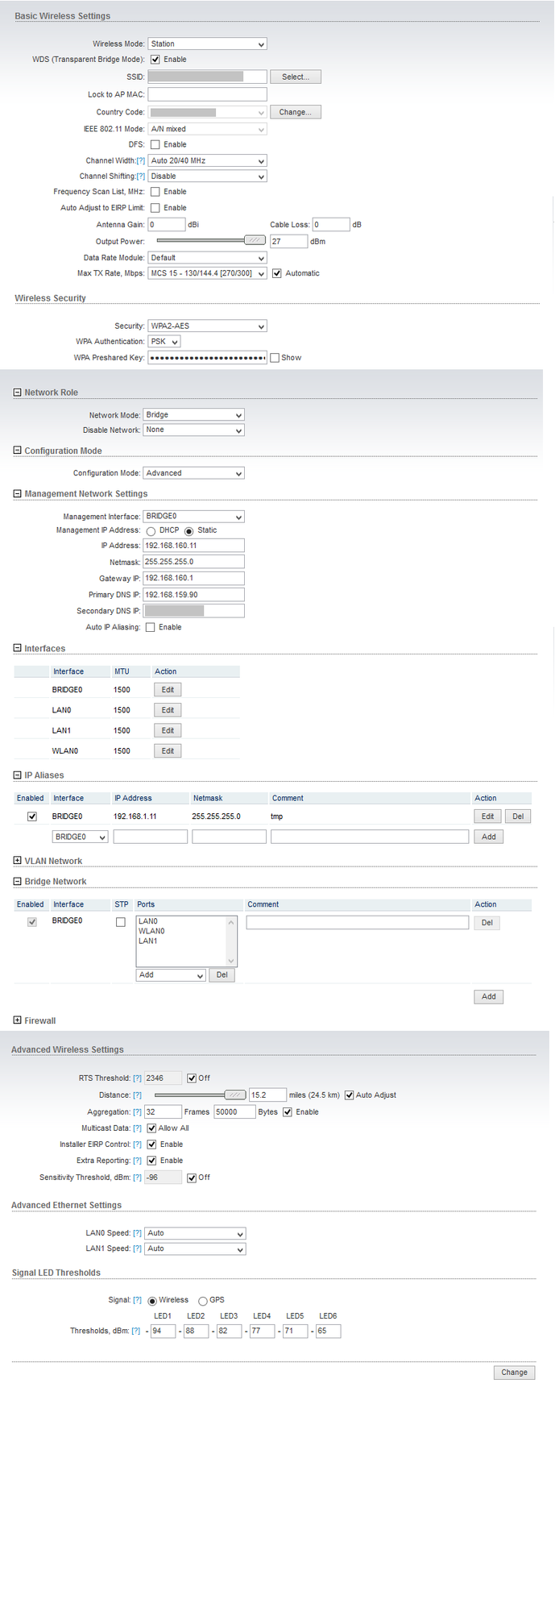This screenshot has height=1612, width=555.
Task: Enable the DFS checkbox
Action: click(155, 145)
